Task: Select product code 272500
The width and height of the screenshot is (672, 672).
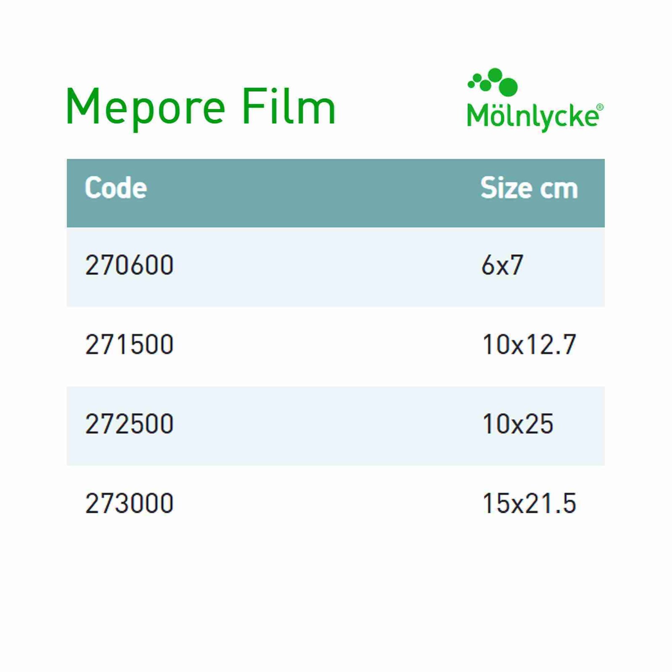Action: click(x=129, y=424)
